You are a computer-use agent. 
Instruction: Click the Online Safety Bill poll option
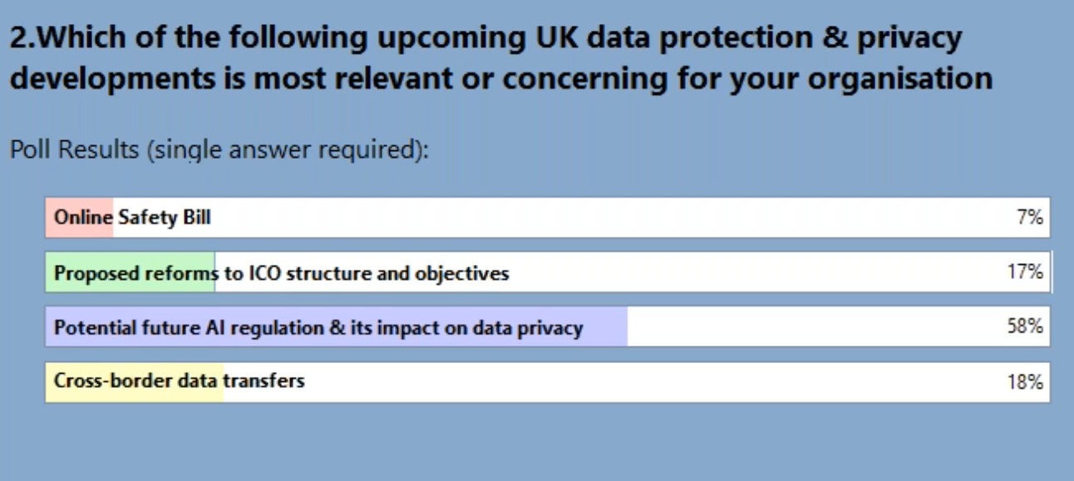133,218
